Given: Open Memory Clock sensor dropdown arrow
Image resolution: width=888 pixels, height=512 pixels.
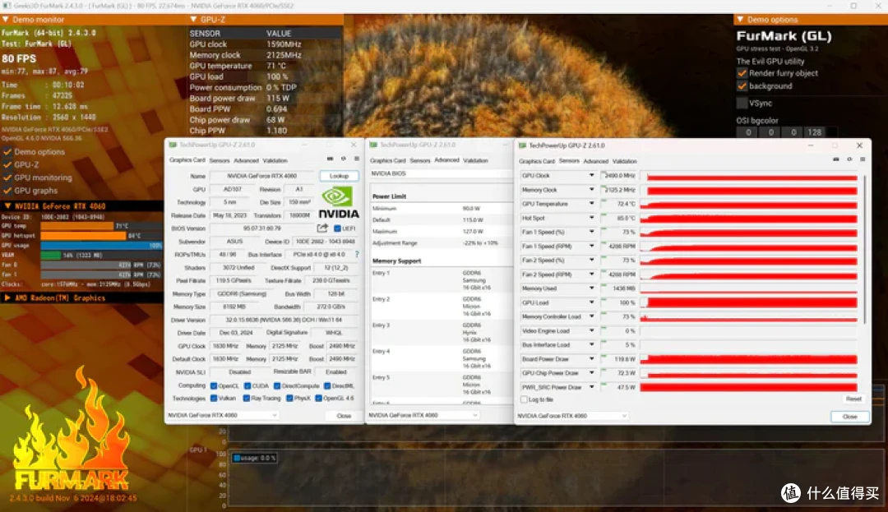Looking at the screenshot, I should [591, 190].
